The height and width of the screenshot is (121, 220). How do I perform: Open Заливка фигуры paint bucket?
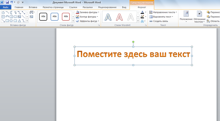point(77,12)
